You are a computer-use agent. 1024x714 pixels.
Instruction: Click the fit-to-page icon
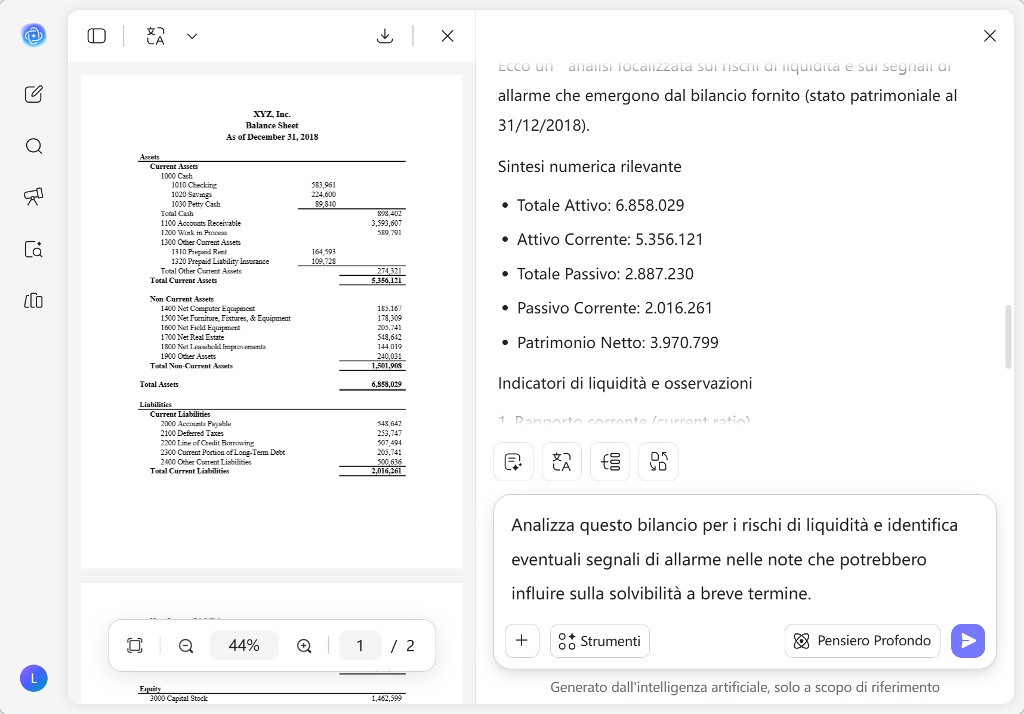point(135,645)
